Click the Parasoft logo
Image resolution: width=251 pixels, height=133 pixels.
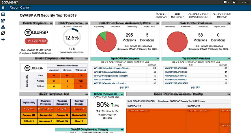(x=10, y=2)
